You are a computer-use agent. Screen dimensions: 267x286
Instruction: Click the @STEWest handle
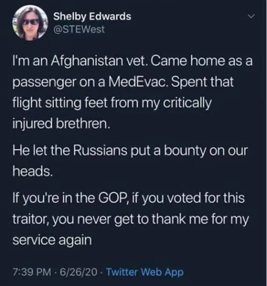click(79, 29)
